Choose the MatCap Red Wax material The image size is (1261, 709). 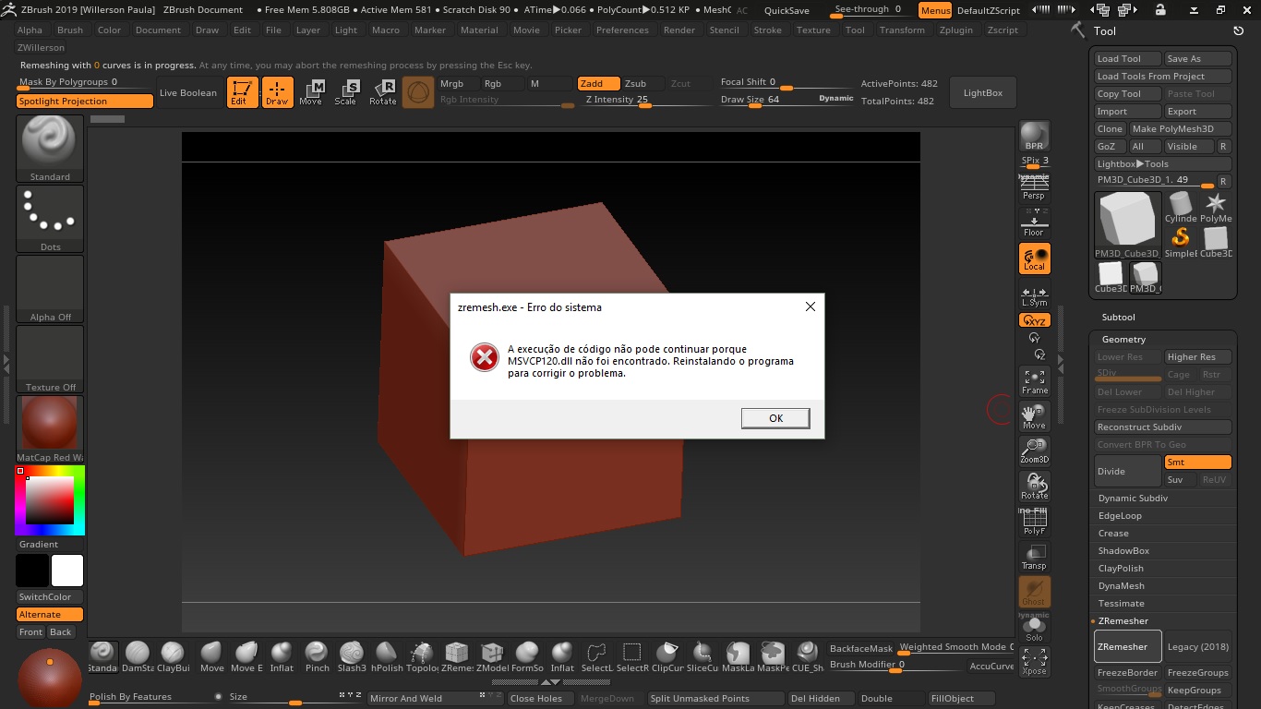(50, 430)
